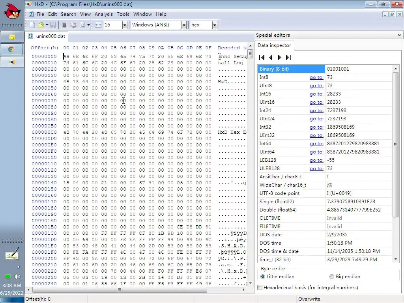Select the Little endian radio button

pos(262,277)
